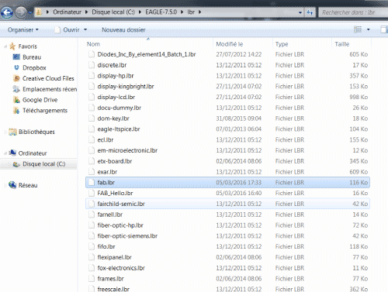Click the EAGLE-7.5.0 breadcrumb

click(161, 12)
